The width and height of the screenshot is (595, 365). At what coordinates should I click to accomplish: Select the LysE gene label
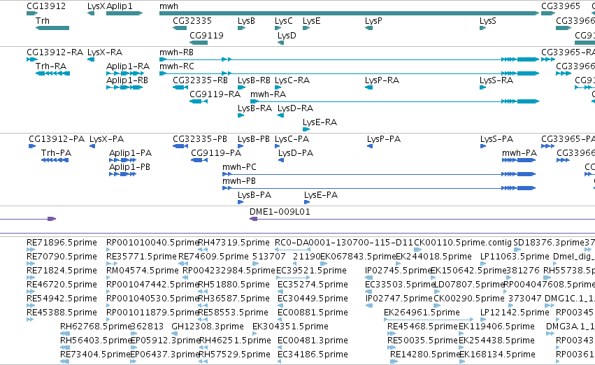pyautogui.click(x=311, y=20)
